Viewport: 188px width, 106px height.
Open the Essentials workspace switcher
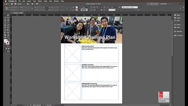point(164,4)
